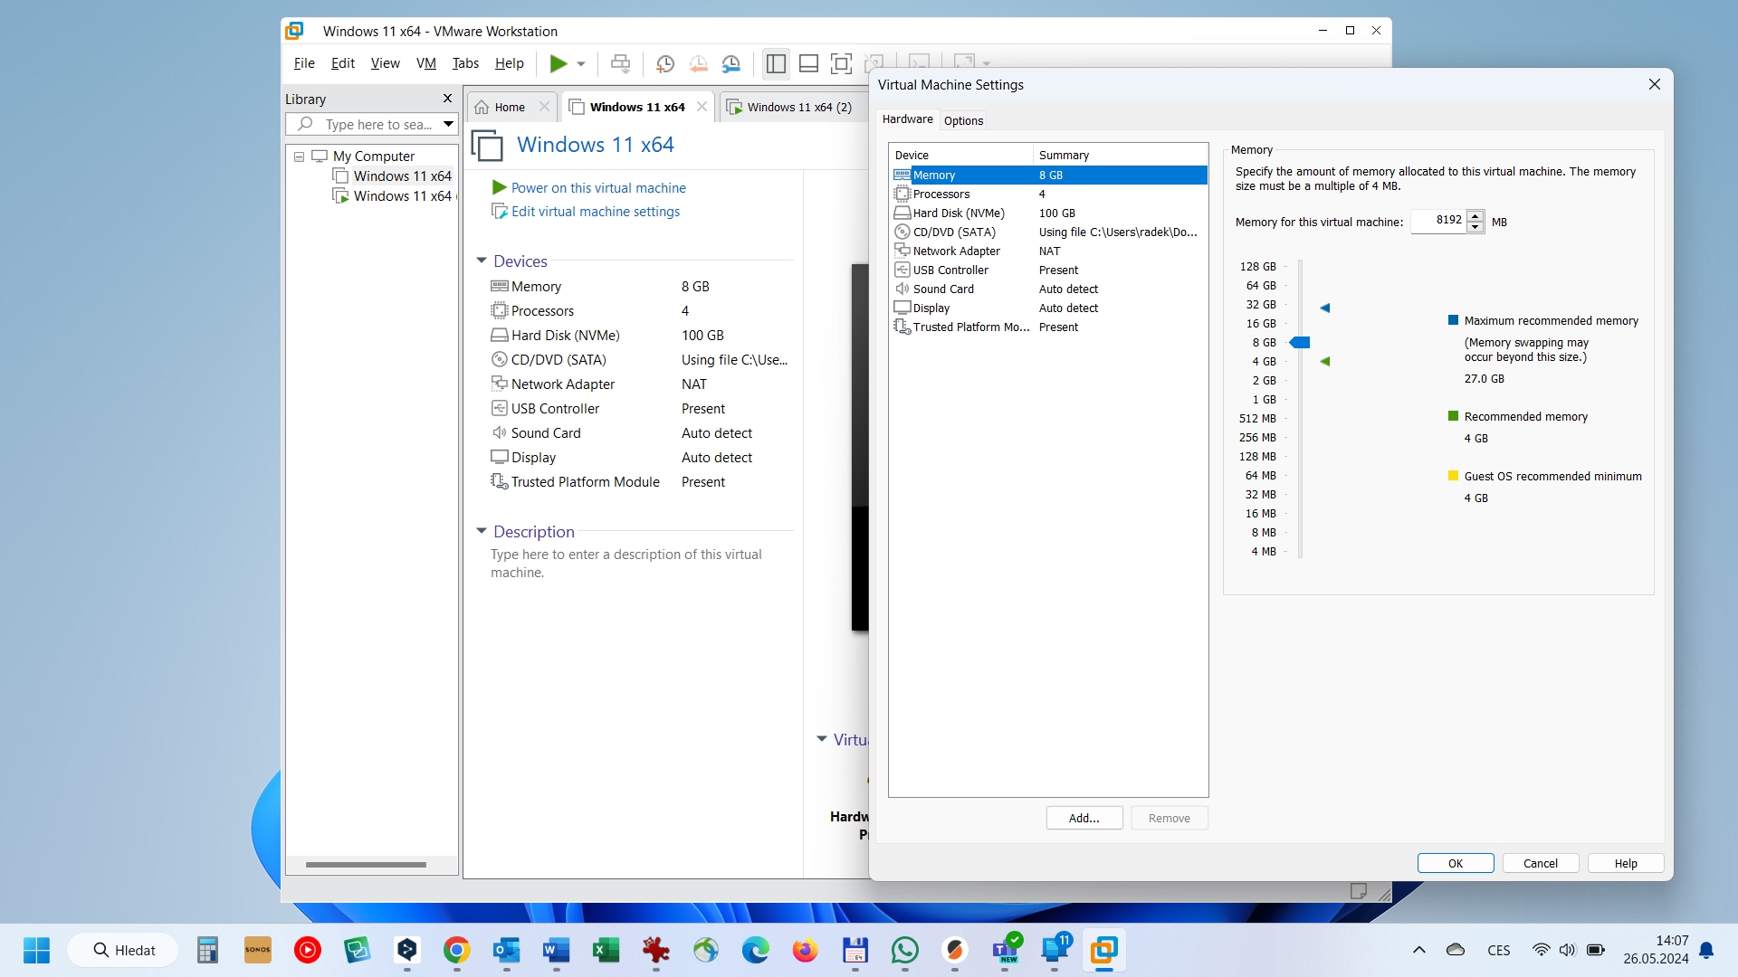Open Google Chrome from taskbar
The height and width of the screenshot is (977, 1738).
point(456,950)
